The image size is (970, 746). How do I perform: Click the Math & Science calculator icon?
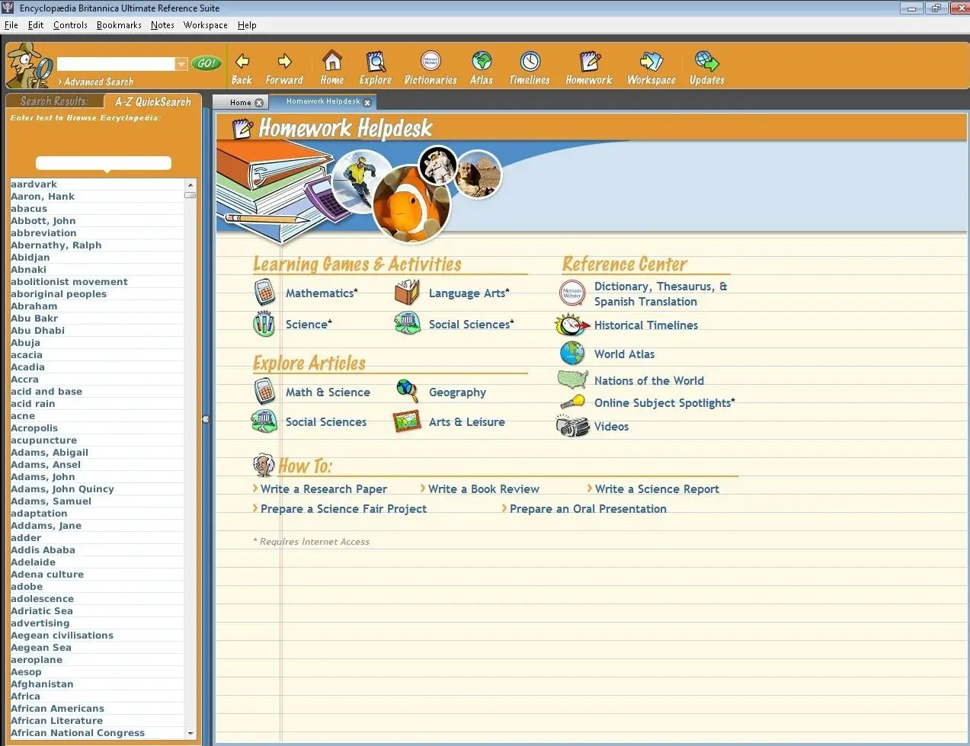pos(264,392)
